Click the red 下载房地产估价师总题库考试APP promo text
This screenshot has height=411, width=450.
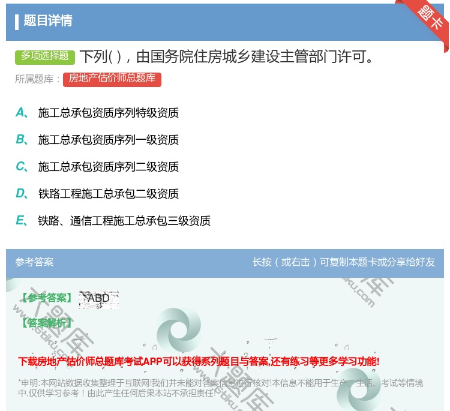coord(199,361)
